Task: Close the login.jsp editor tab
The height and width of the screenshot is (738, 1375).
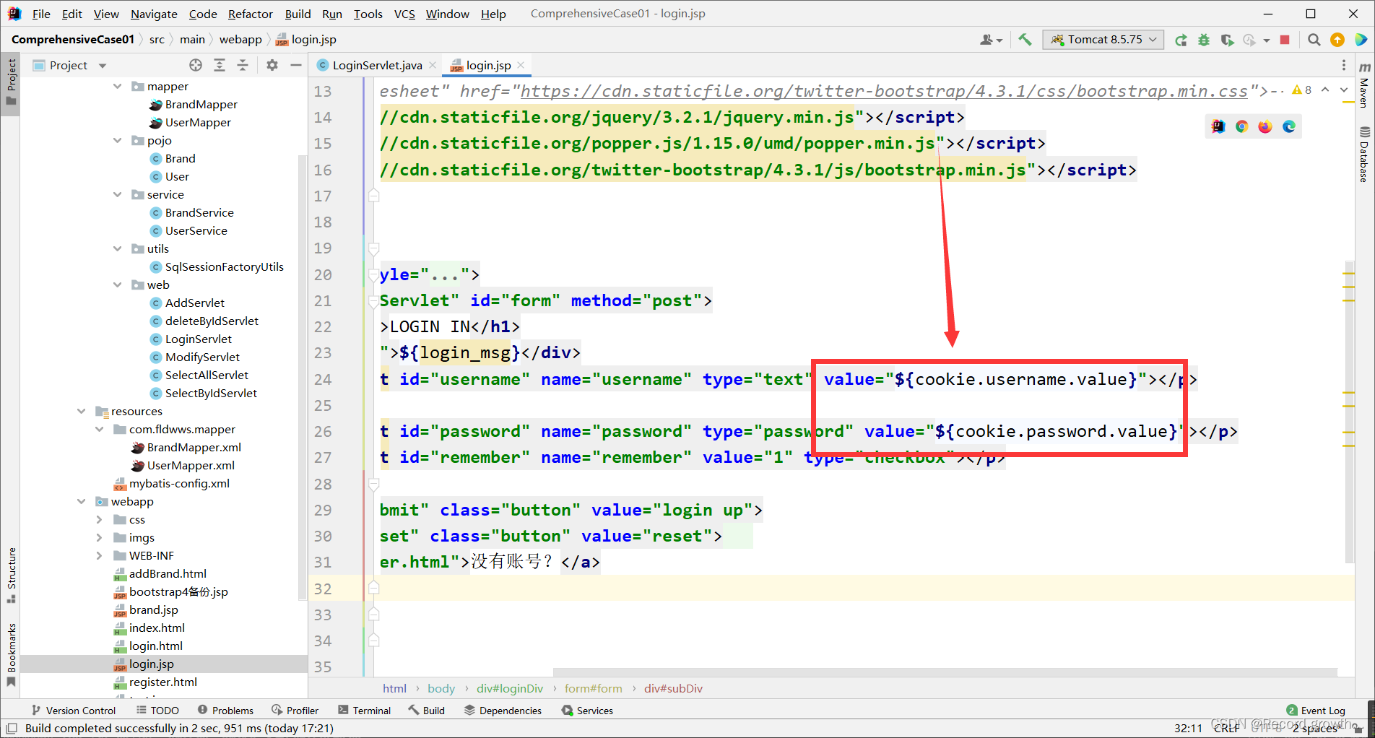Action: (x=521, y=65)
